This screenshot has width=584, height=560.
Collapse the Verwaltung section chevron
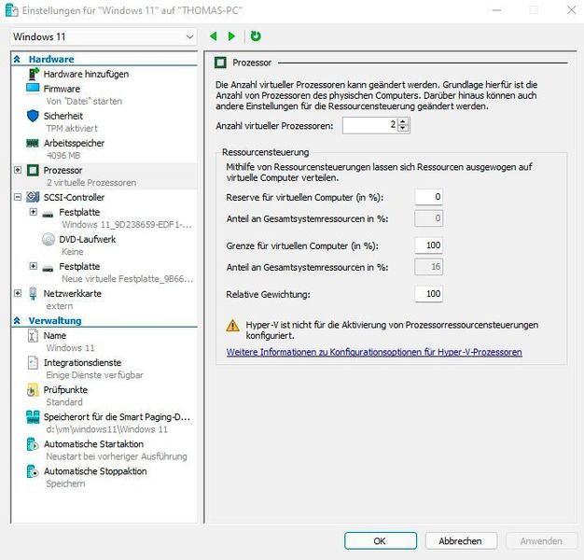pyautogui.click(x=17, y=320)
